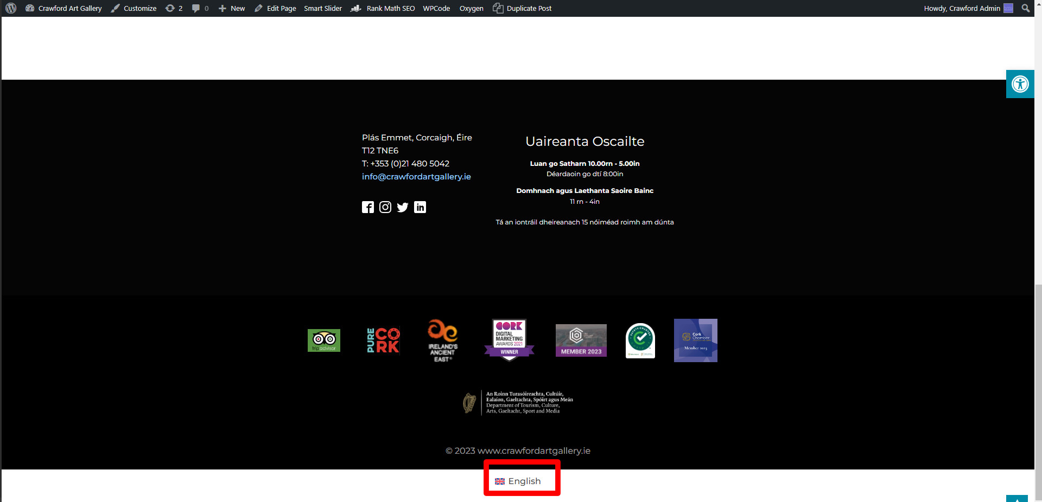The image size is (1042, 502).
Task: Expand the New content menu
Action: point(232,8)
